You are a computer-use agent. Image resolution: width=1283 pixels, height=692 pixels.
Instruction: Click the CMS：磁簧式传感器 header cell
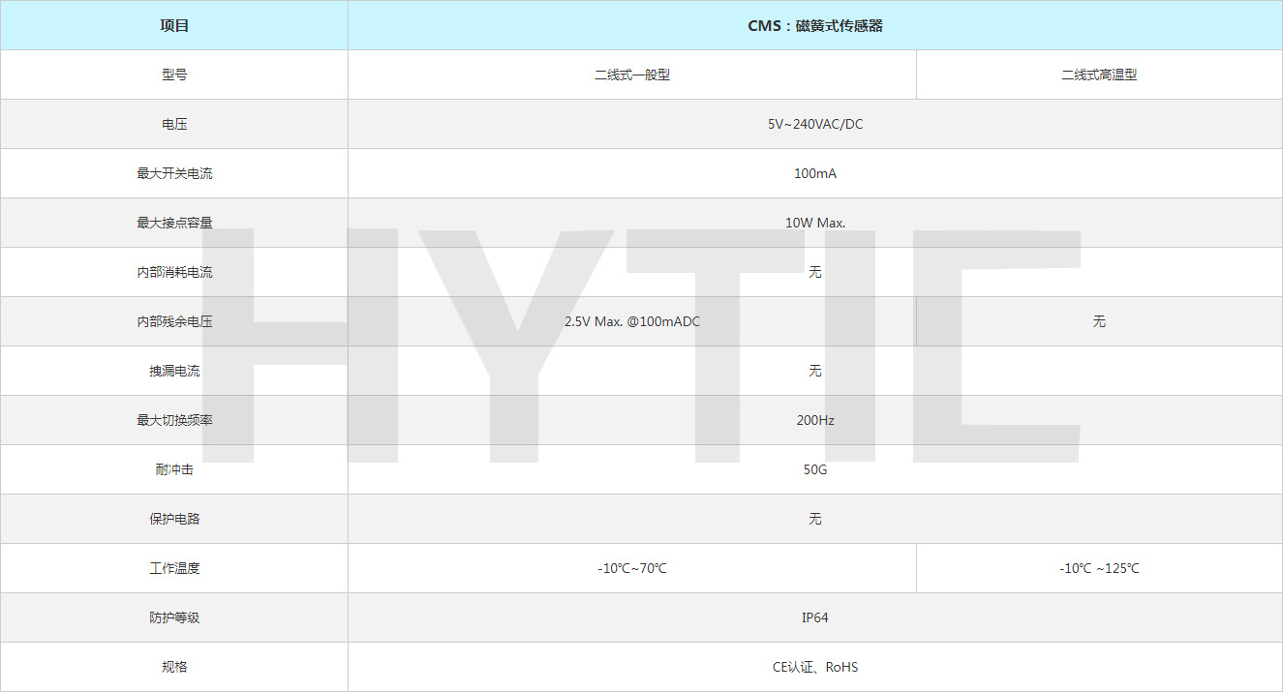click(815, 25)
